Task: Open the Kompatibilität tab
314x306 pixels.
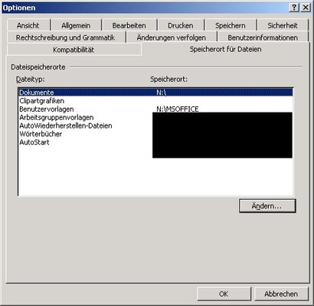Action: pyautogui.click(x=74, y=50)
